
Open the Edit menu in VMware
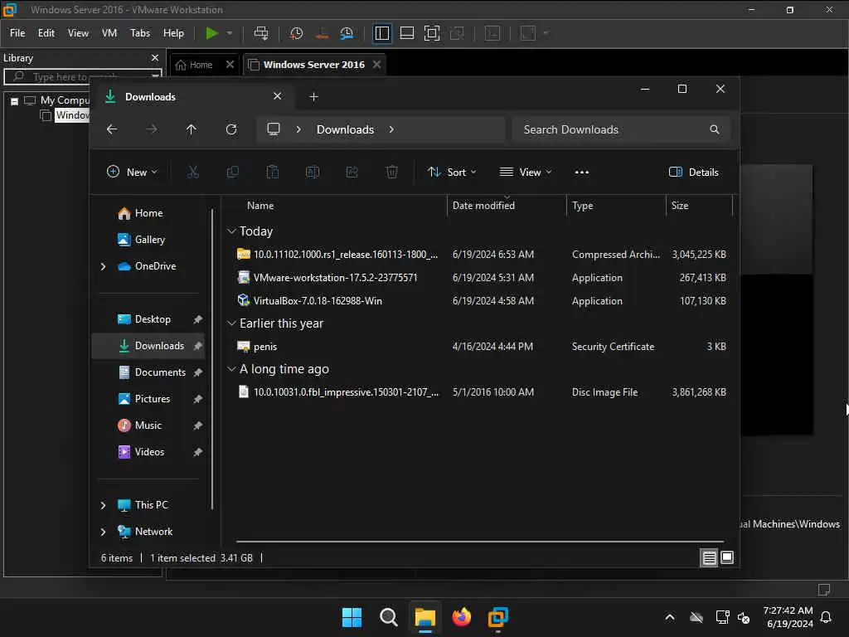click(x=46, y=33)
